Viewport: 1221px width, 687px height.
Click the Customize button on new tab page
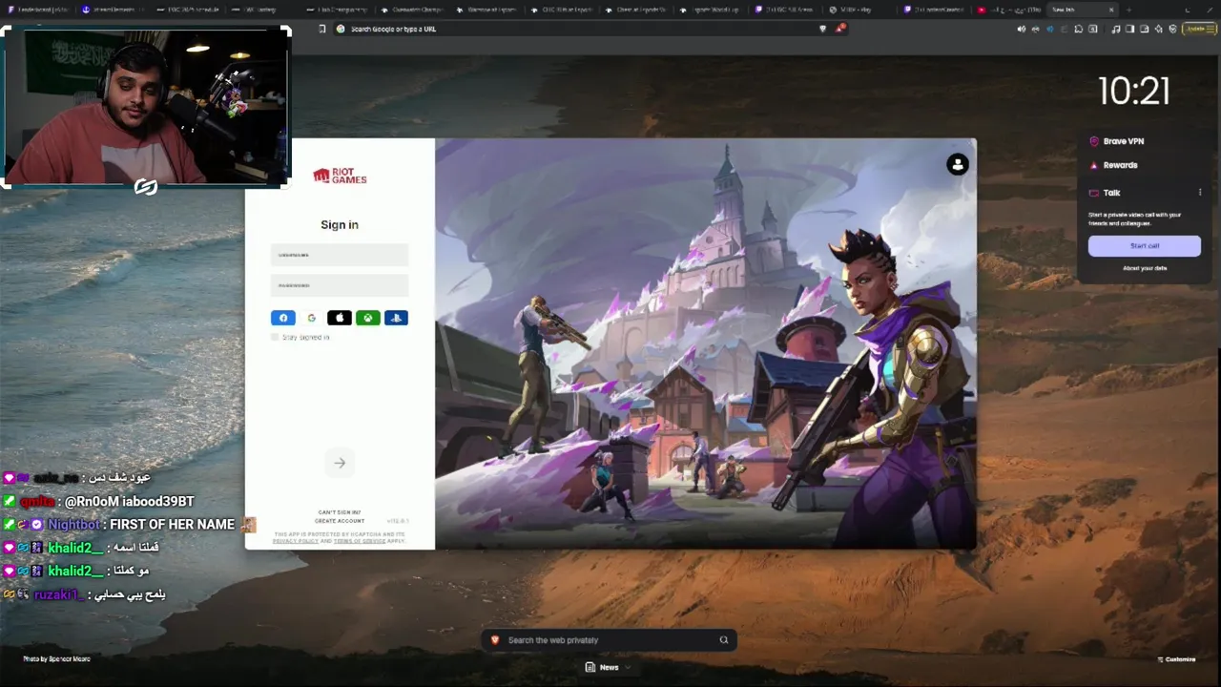coord(1176,659)
